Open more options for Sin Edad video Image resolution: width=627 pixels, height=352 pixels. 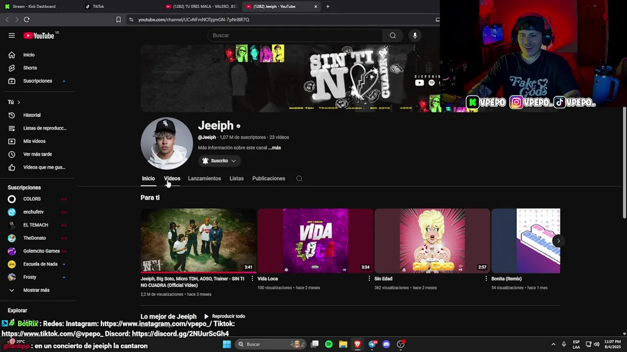486,279
